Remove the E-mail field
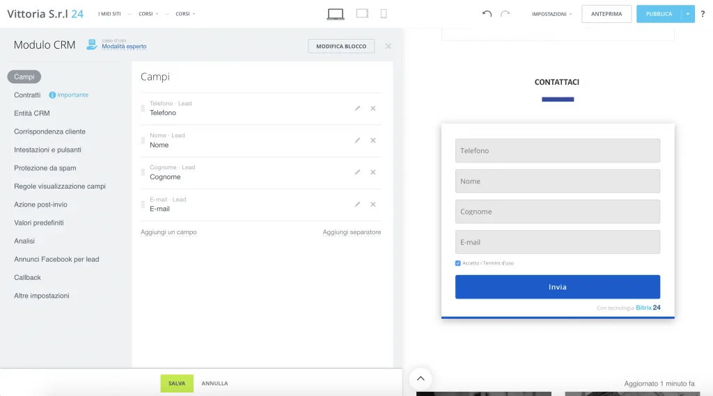 pos(373,205)
